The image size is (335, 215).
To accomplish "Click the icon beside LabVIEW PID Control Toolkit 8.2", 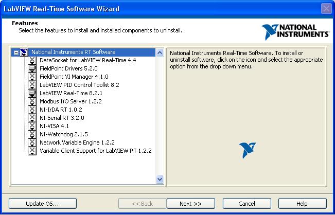I will pos(32,85).
